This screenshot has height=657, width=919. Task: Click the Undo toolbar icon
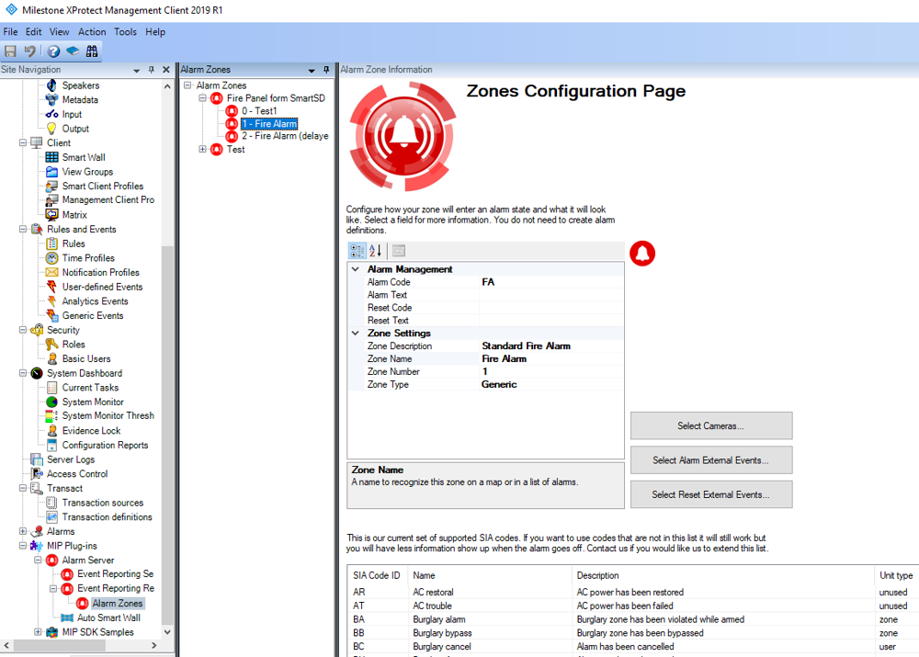30,51
